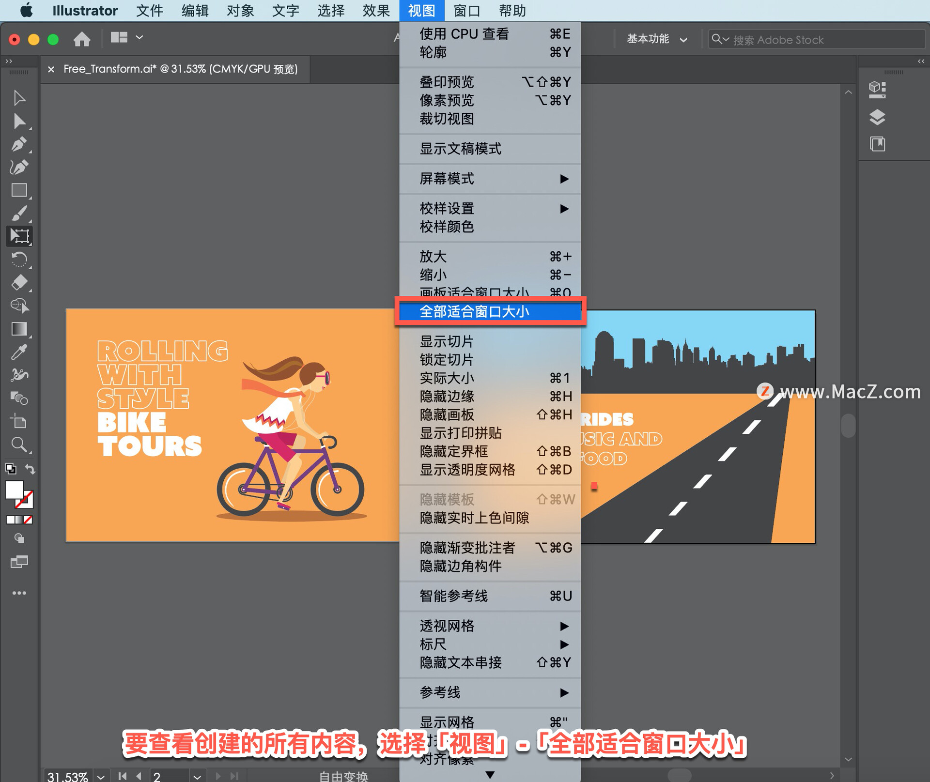The height and width of the screenshot is (782, 930).
Task: Select the Gradient tool
Action: click(x=19, y=329)
